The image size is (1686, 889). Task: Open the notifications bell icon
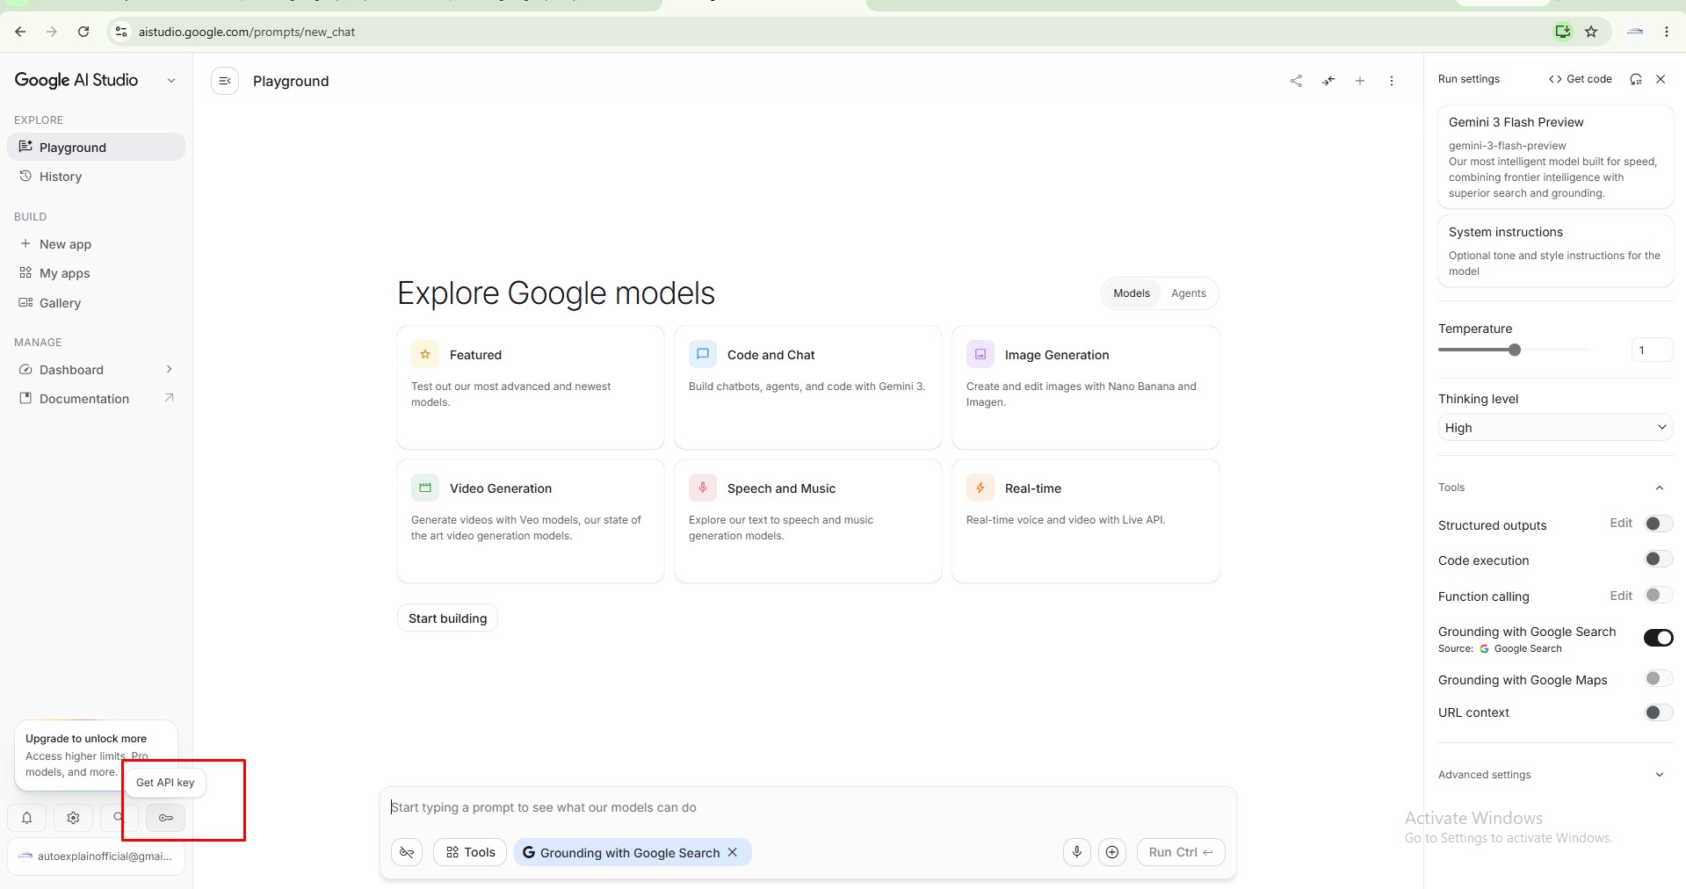point(27,818)
